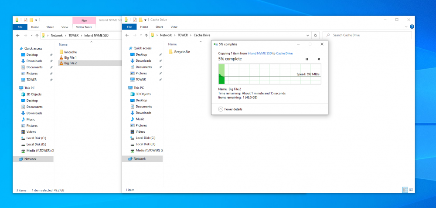The image size is (436, 208).
Task: Refresh the Cache Drive folder view
Action: 315,35
